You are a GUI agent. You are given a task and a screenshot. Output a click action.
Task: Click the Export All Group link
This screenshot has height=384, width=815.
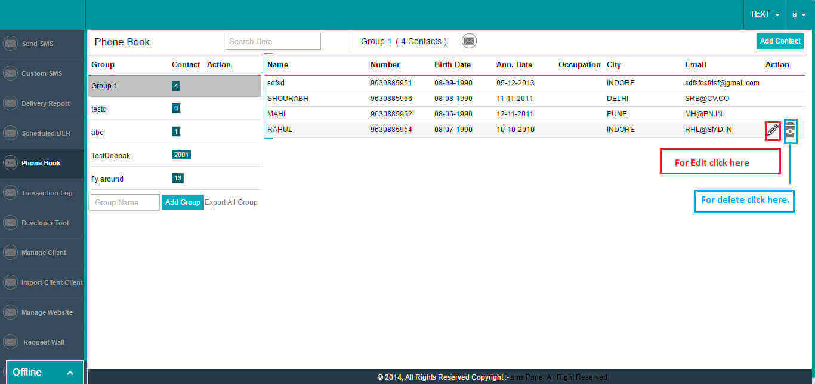231,202
